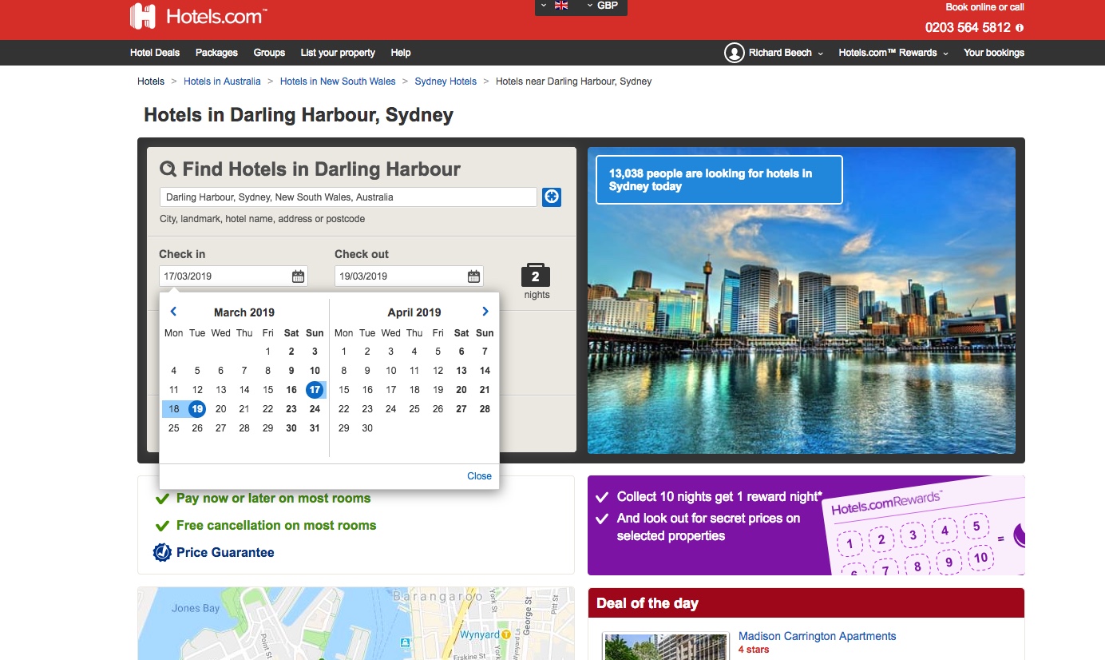Select March 31 in the calendar
Image resolution: width=1105 pixels, height=660 pixels.
[315, 428]
